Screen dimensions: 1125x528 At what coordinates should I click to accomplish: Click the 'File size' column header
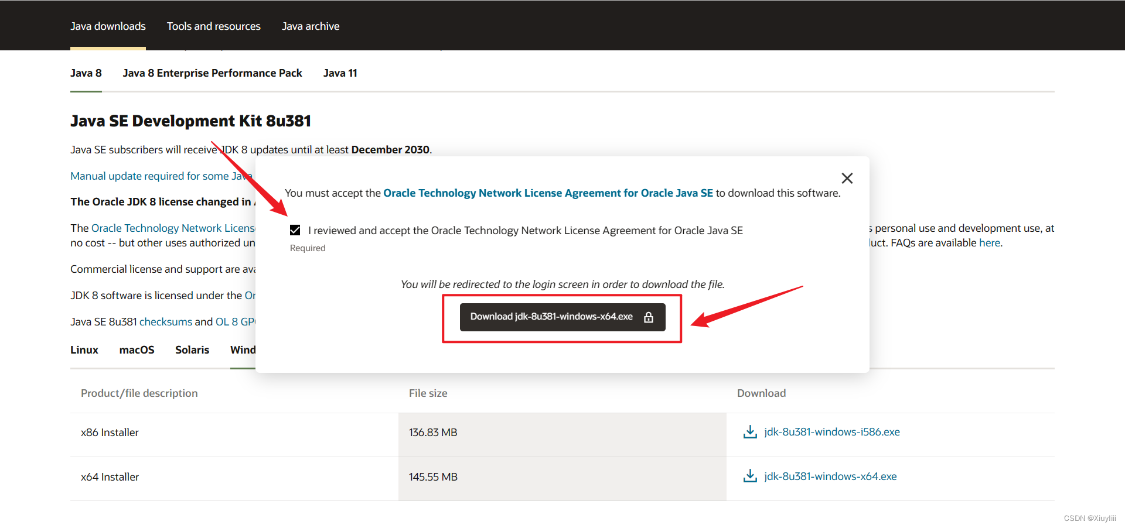(428, 393)
